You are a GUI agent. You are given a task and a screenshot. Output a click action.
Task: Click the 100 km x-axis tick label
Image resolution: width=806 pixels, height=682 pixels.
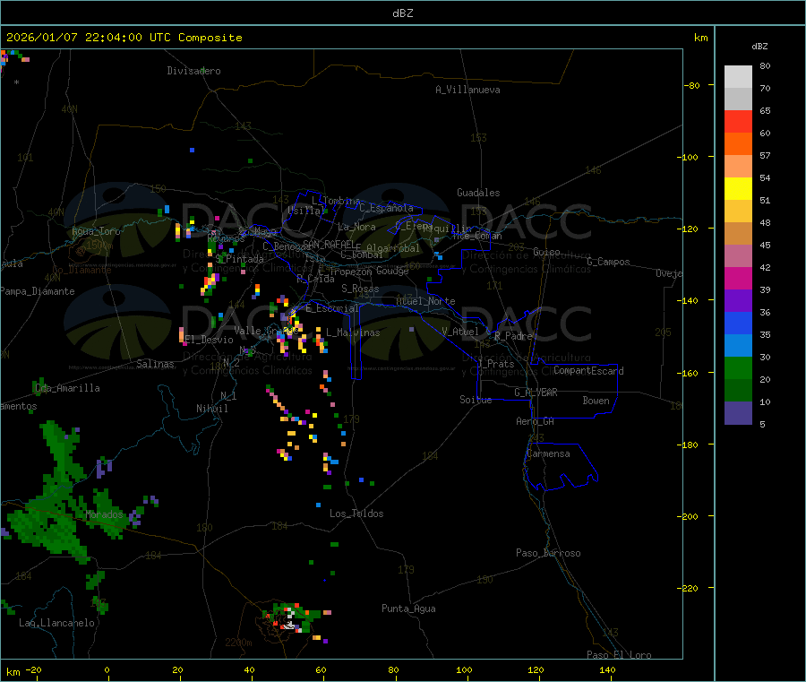tap(464, 670)
